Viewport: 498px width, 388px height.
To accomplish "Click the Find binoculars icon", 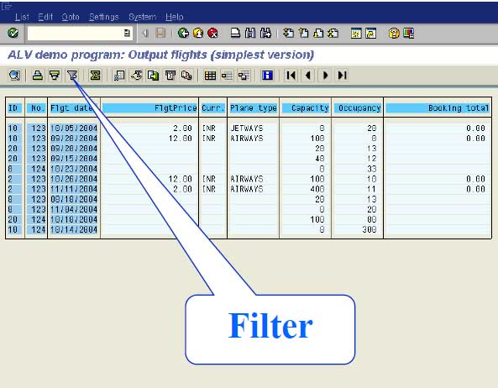I will [x=250, y=33].
